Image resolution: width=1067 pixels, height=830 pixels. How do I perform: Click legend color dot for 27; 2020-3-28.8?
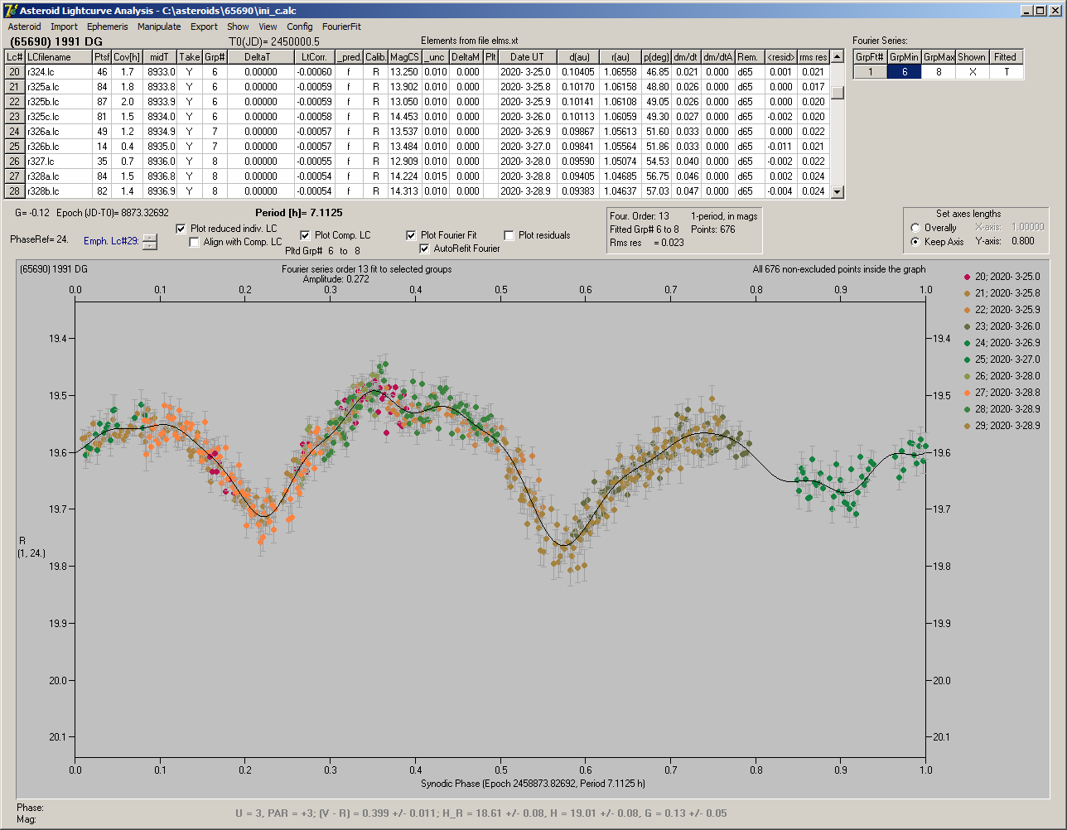coord(966,393)
